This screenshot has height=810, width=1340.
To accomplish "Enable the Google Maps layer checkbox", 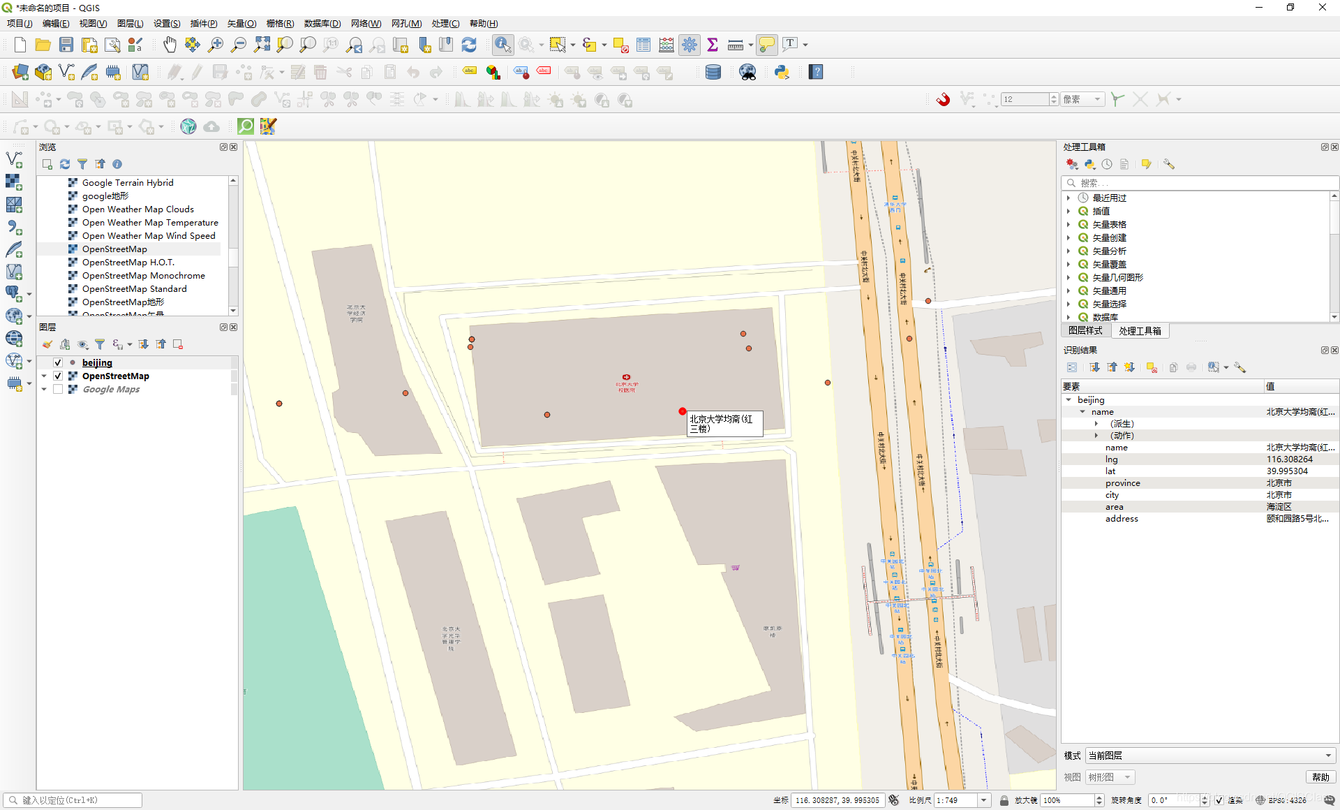I will [58, 389].
